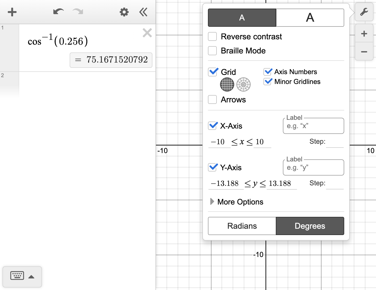Screen dimensions: 376x290
Task: Click the X-Axis Label input field
Action: pyautogui.click(x=313, y=126)
